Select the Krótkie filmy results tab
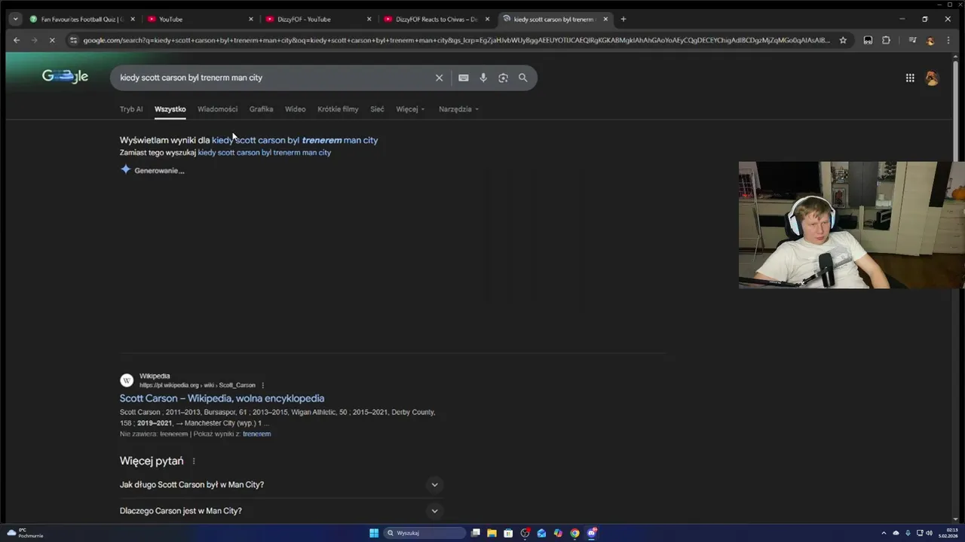 [338, 109]
